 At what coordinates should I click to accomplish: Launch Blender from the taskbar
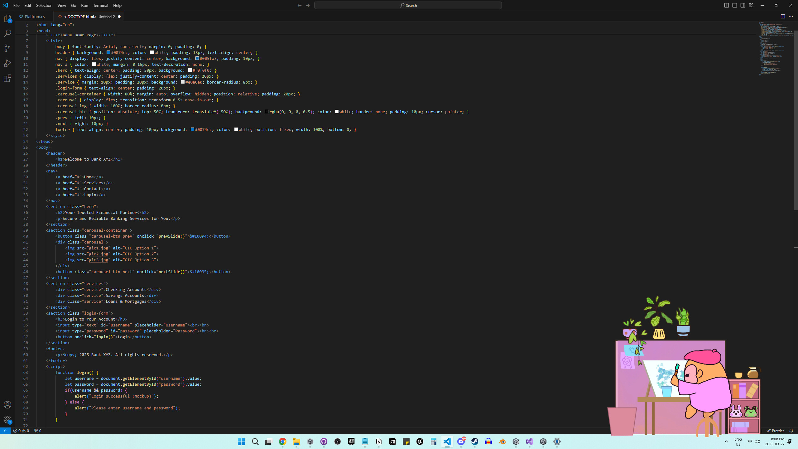tap(502, 442)
